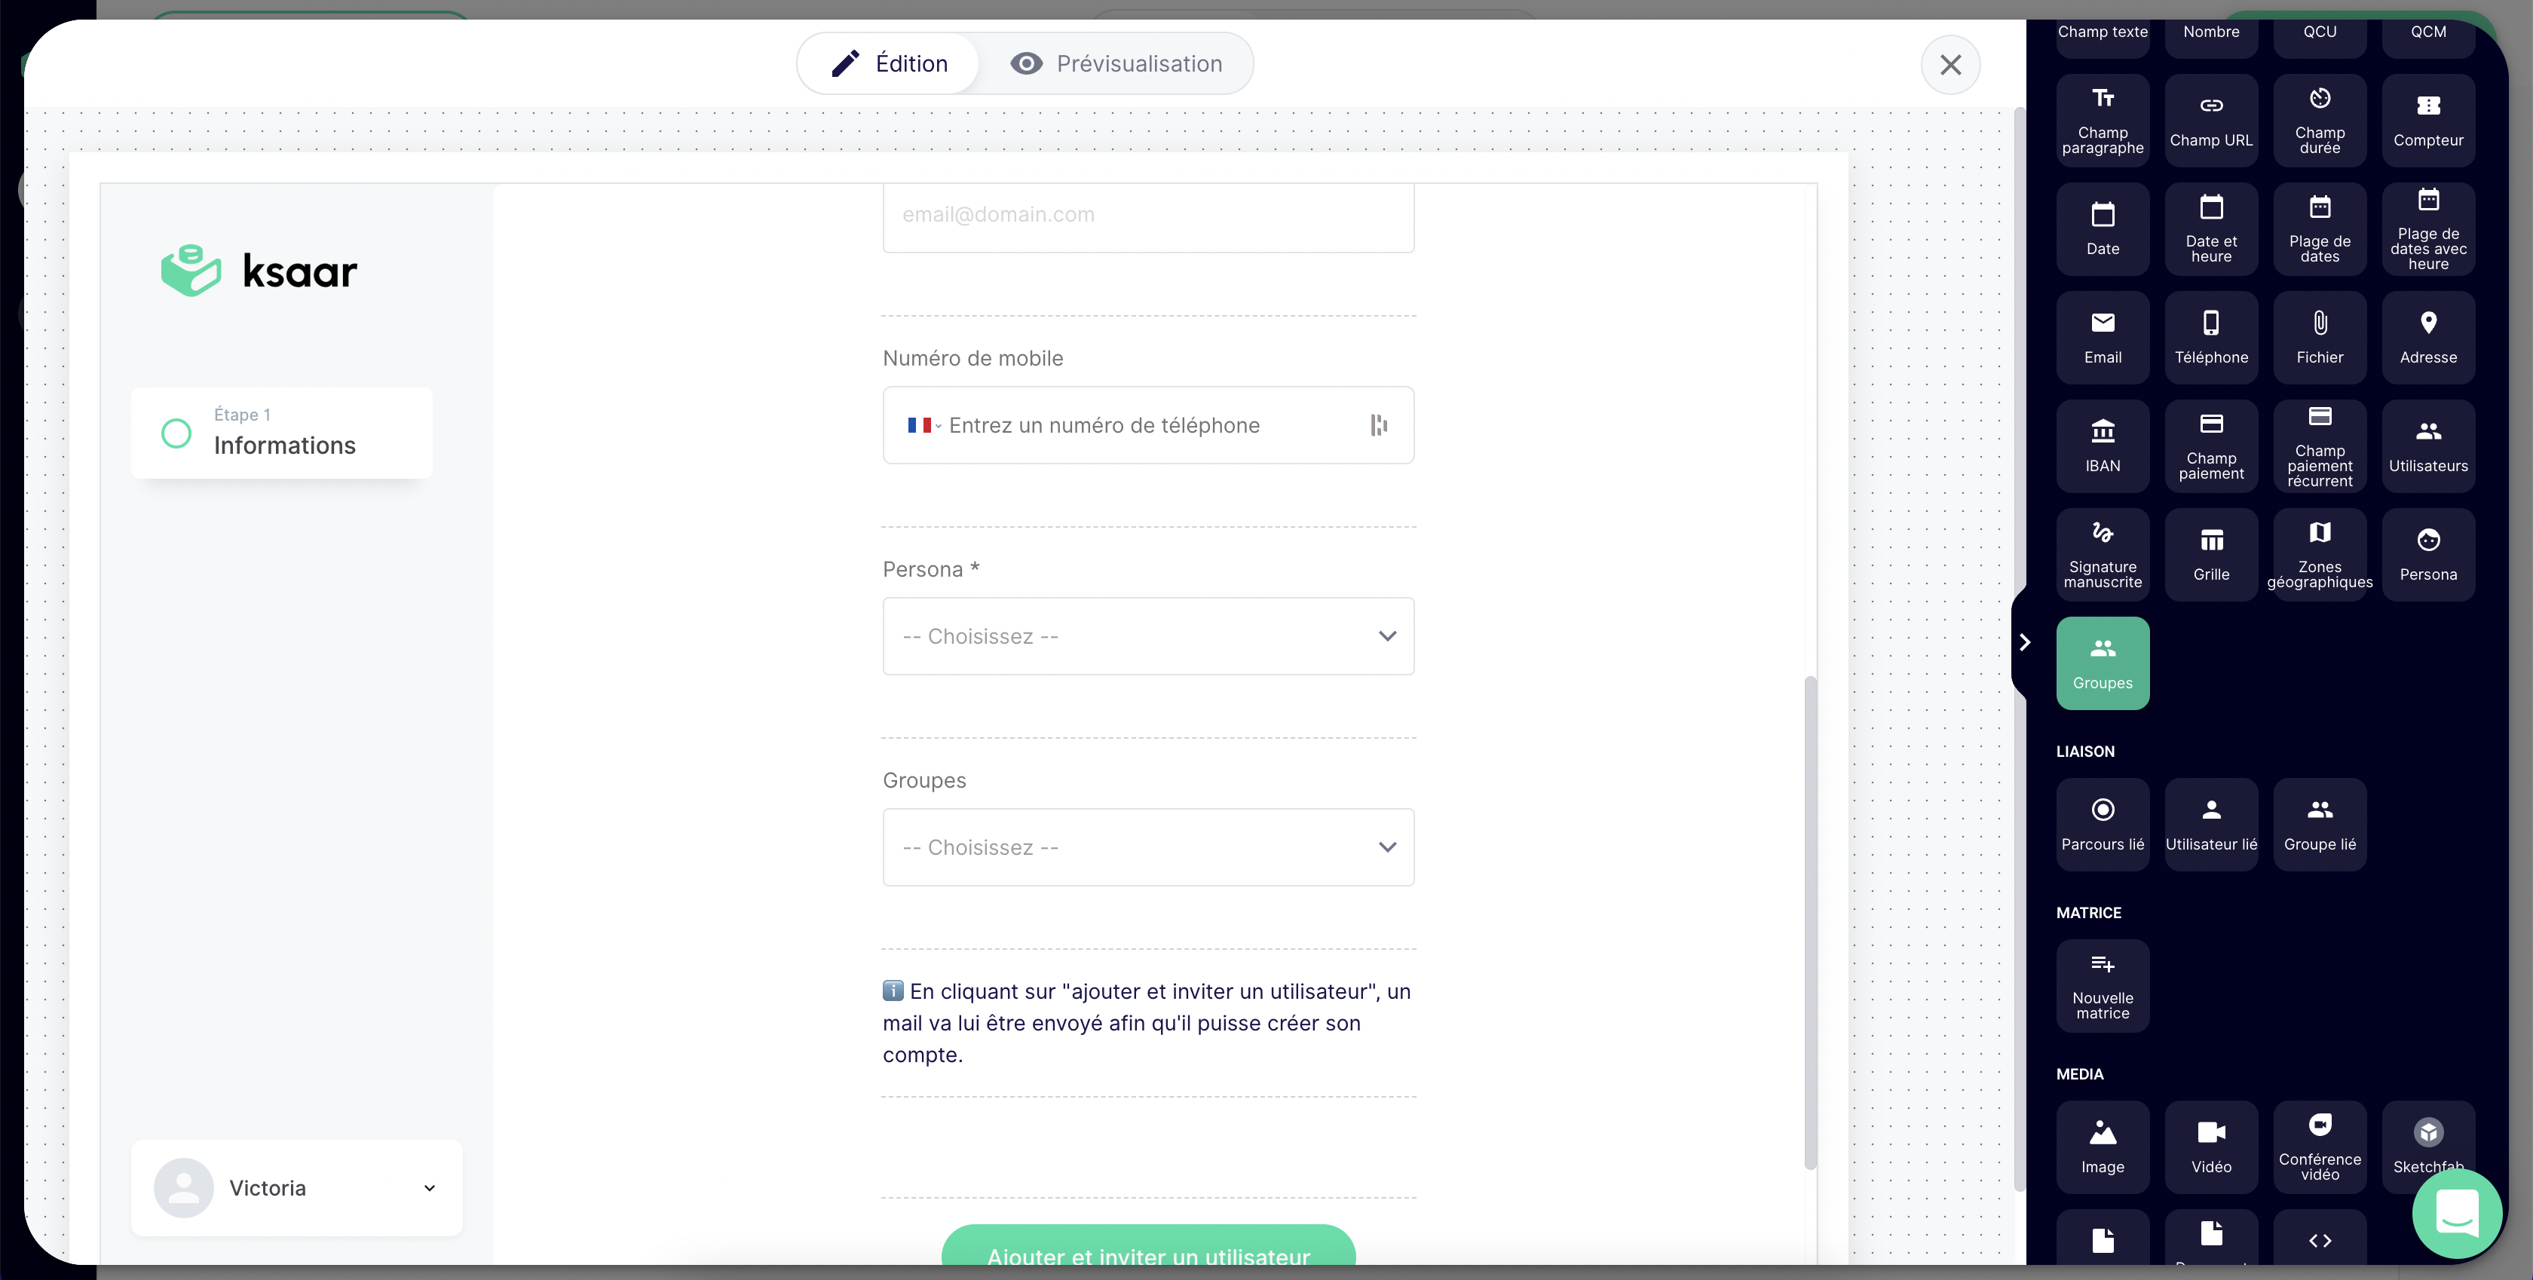The image size is (2533, 1280).
Task: Add a Champ paragraphe field
Action: coord(2103,120)
